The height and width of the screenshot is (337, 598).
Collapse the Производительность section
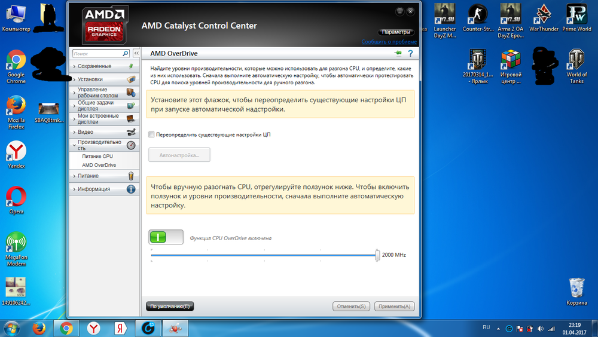104,145
